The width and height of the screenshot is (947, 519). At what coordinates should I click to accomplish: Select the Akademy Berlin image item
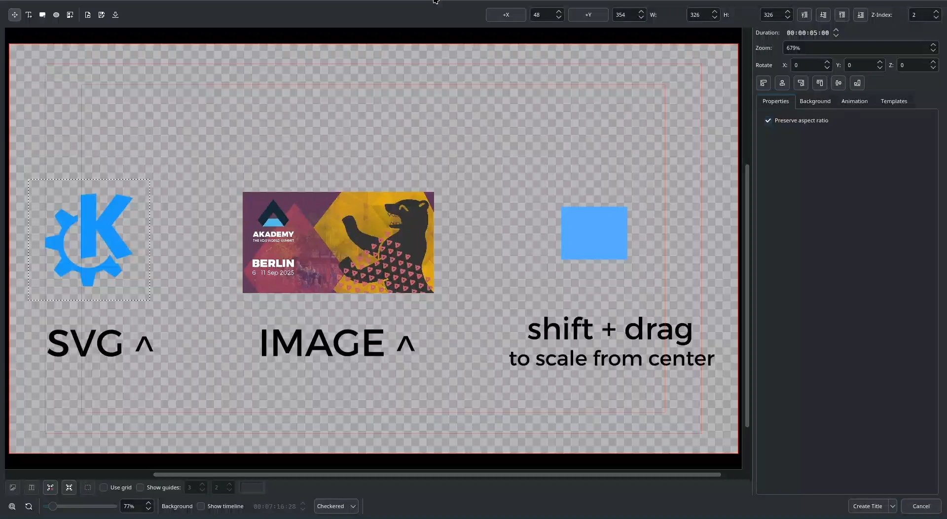click(338, 242)
